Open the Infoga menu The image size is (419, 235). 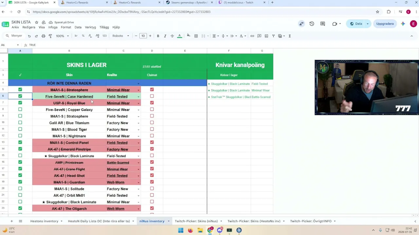[53, 27]
